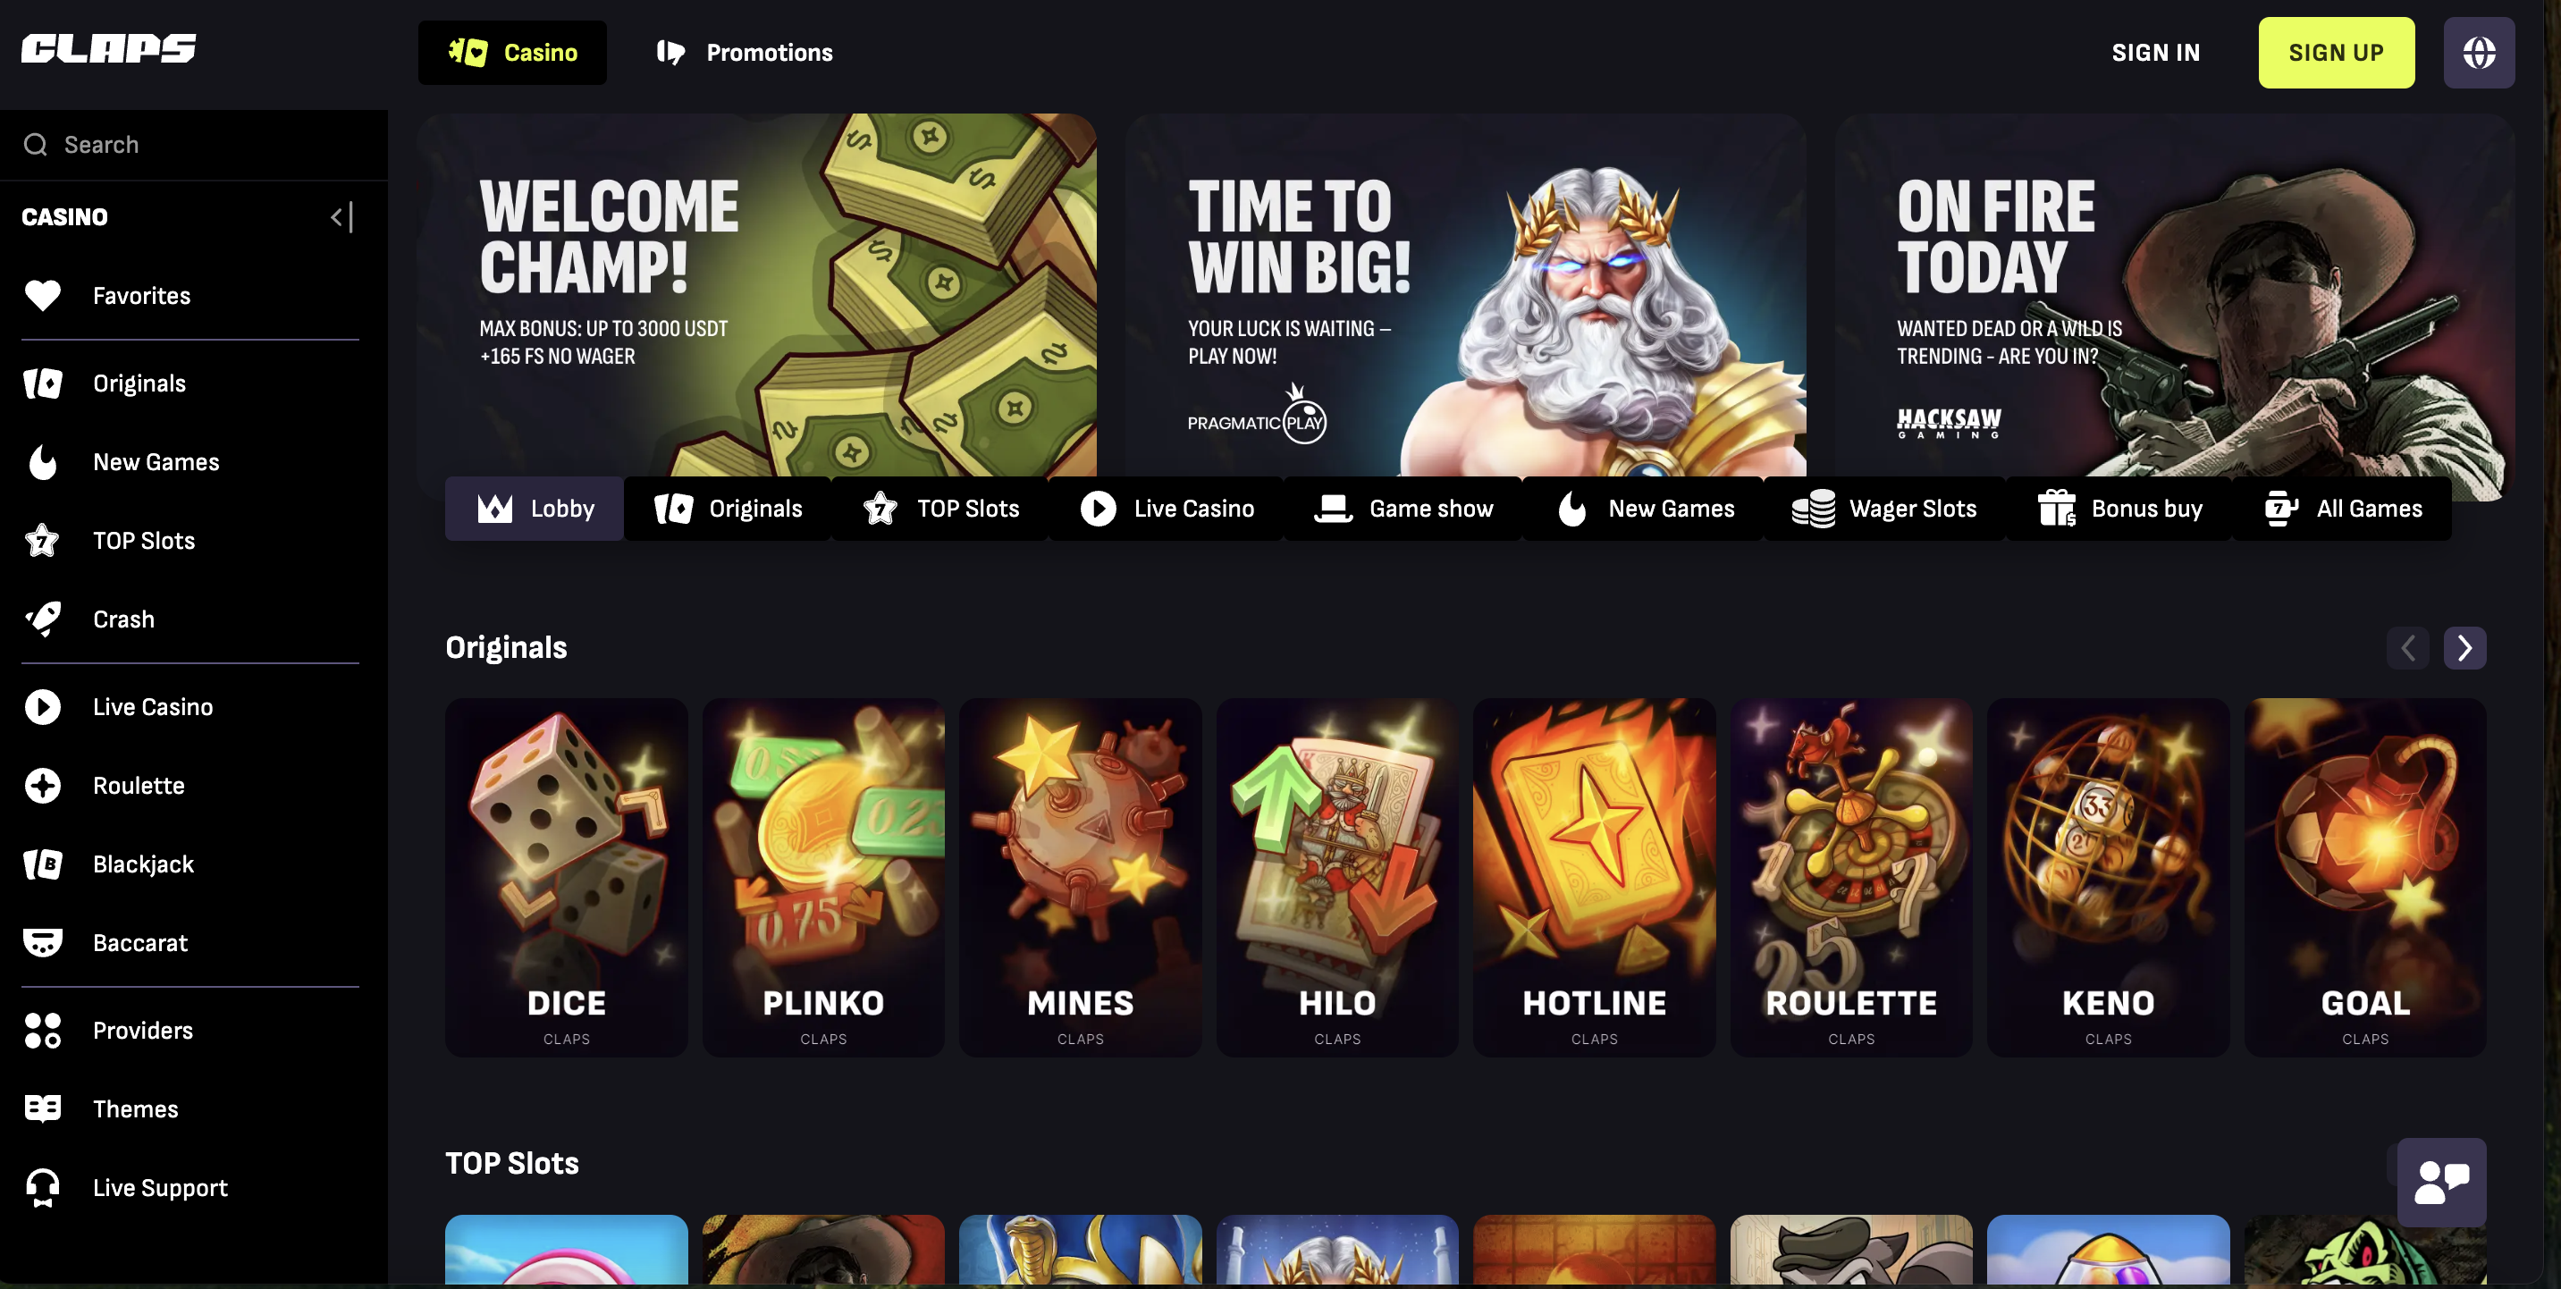Click the Roulette sidebar icon

42,786
